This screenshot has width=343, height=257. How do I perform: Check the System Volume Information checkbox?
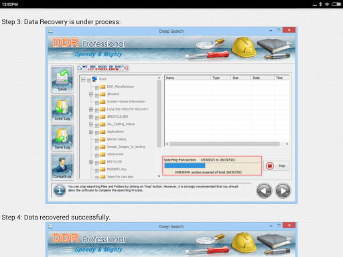click(x=97, y=102)
